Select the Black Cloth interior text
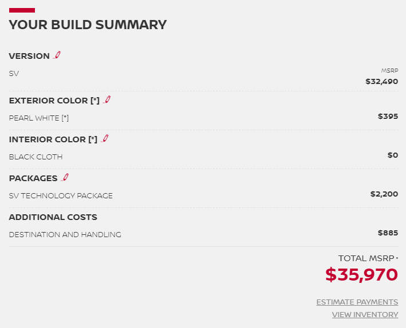 tap(36, 157)
